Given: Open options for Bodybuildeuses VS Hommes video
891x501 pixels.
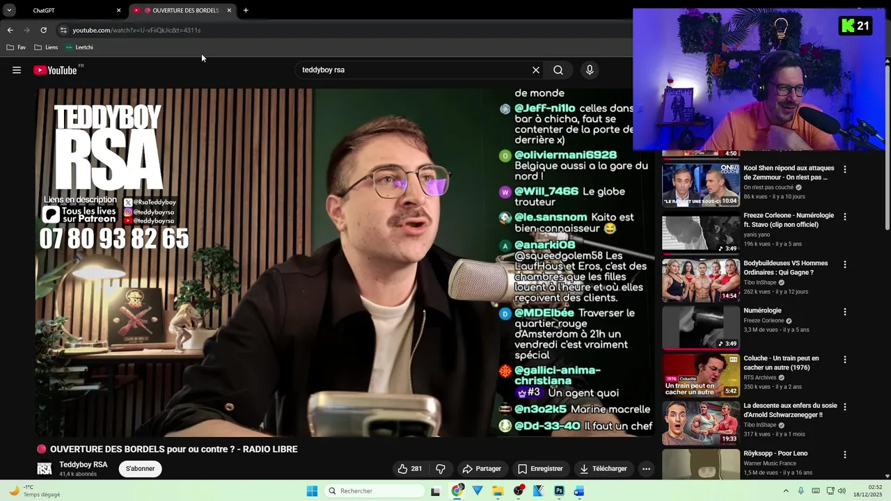Looking at the screenshot, I should coord(845,264).
